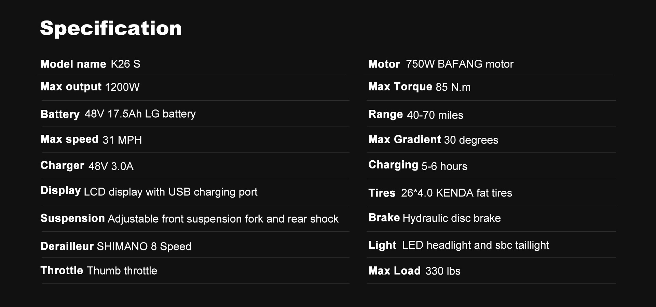The height and width of the screenshot is (307, 656).
Task: Select the Model name K26 S row
Action: (x=90, y=64)
